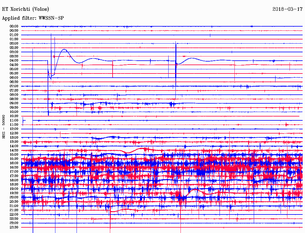Select the 21:30 time label
Screen dimensions: 305x233
tap(14, 210)
